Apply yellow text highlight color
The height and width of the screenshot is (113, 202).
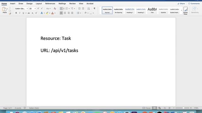point(47,13)
